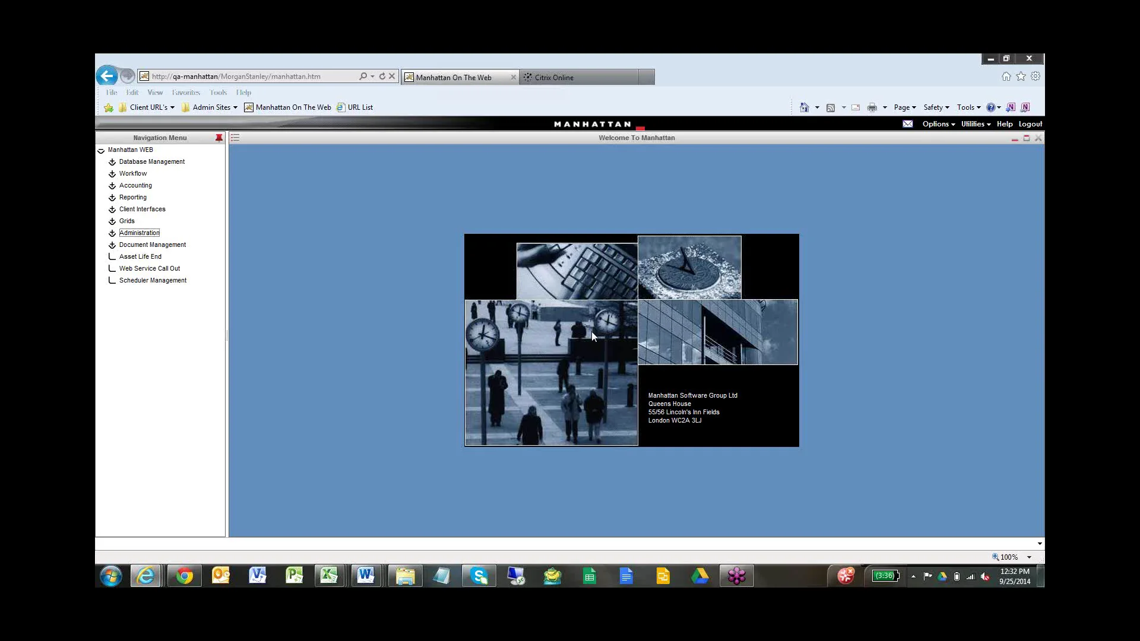This screenshot has width=1140, height=641.
Task: Click the list icon on Welcome To Manhattan titlebar
Action: click(x=235, y=137)
